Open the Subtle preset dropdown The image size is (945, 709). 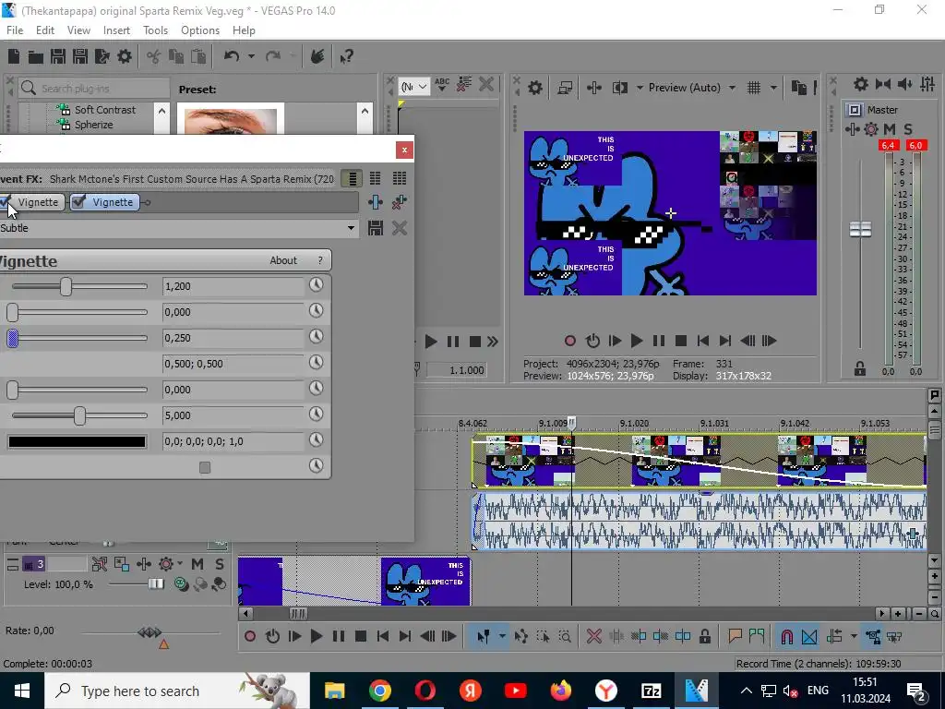tap(351, 229)
